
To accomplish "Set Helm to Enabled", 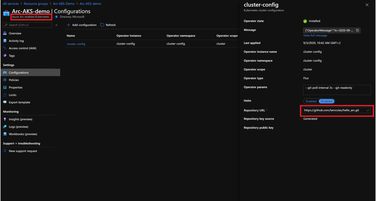I will (x=311, y=101).
